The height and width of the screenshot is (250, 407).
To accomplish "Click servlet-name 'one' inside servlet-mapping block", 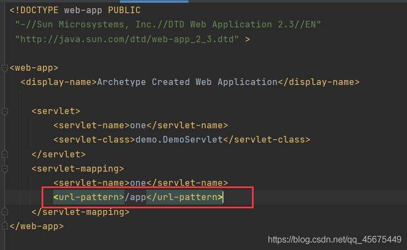I will pos(138,183).
